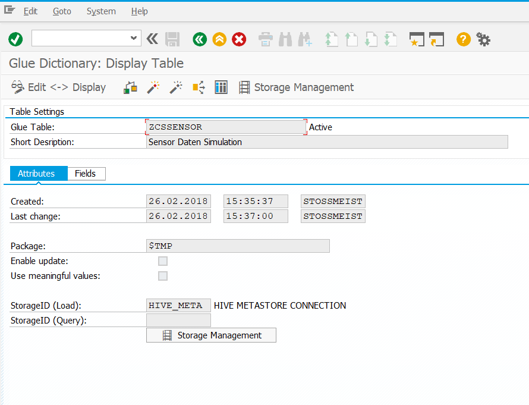Click the Create New Session icon
The height and width of the screenshot is (405, 529).
tap(417, 39)
